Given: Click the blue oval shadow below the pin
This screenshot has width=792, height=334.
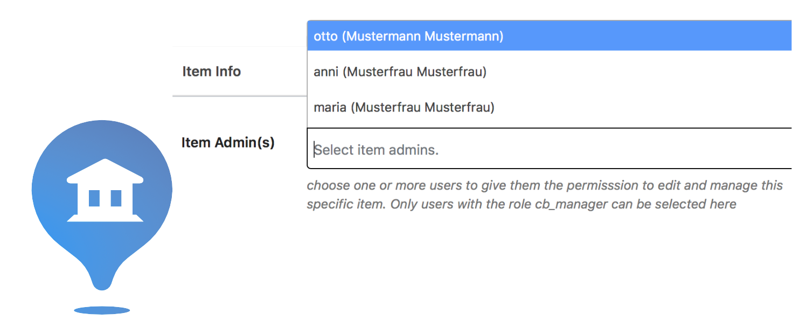Looking at the screenshot, I should pos(102,310).
